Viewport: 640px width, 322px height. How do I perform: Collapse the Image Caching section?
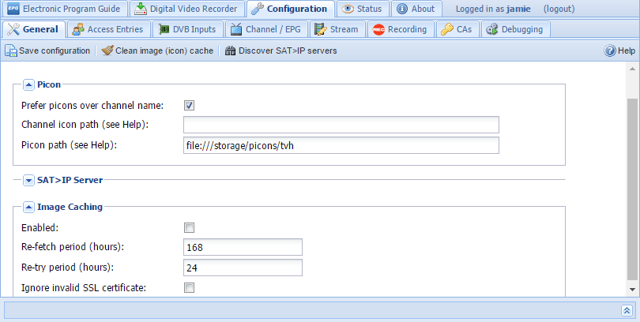click(28, 207)
